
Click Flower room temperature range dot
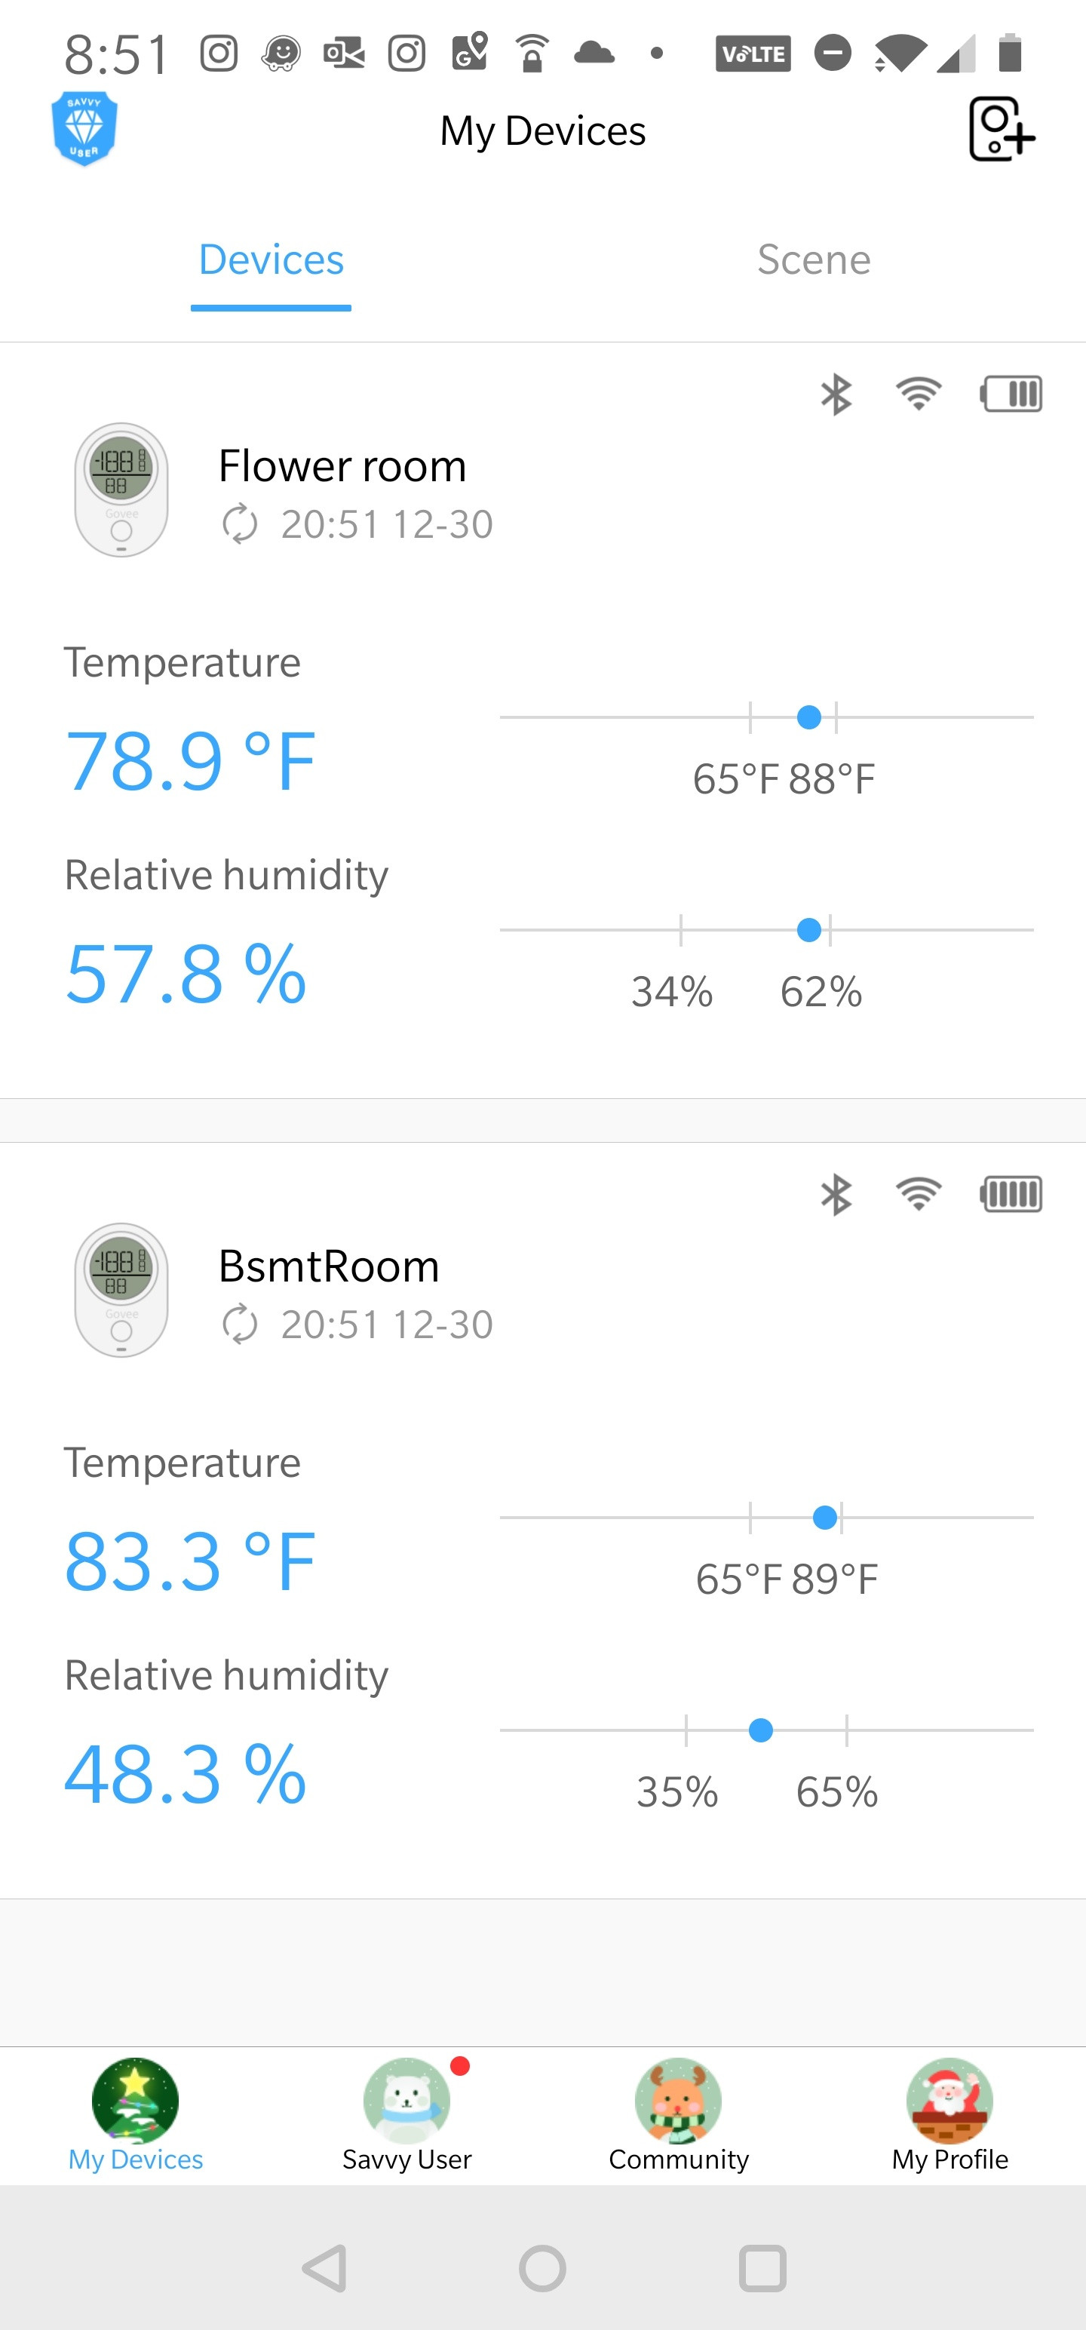pyautogui.click(x=809, y=718)
